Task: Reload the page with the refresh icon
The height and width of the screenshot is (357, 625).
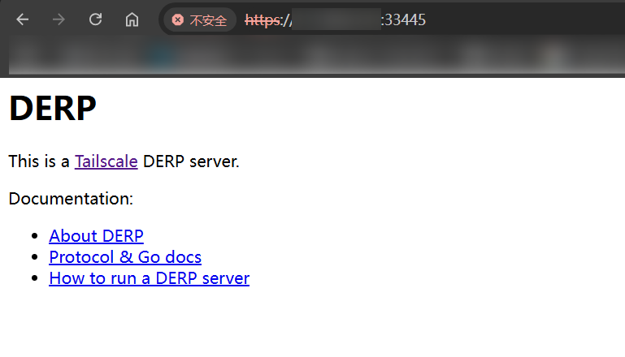Action: pos(95,19)
